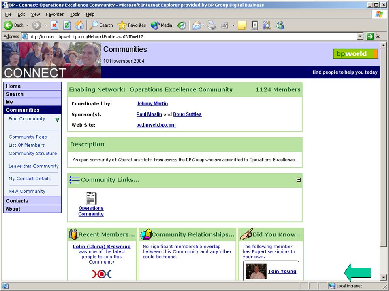Click the vertical scrollbar up arrow
389x291 pixels.
pos(383,46)
